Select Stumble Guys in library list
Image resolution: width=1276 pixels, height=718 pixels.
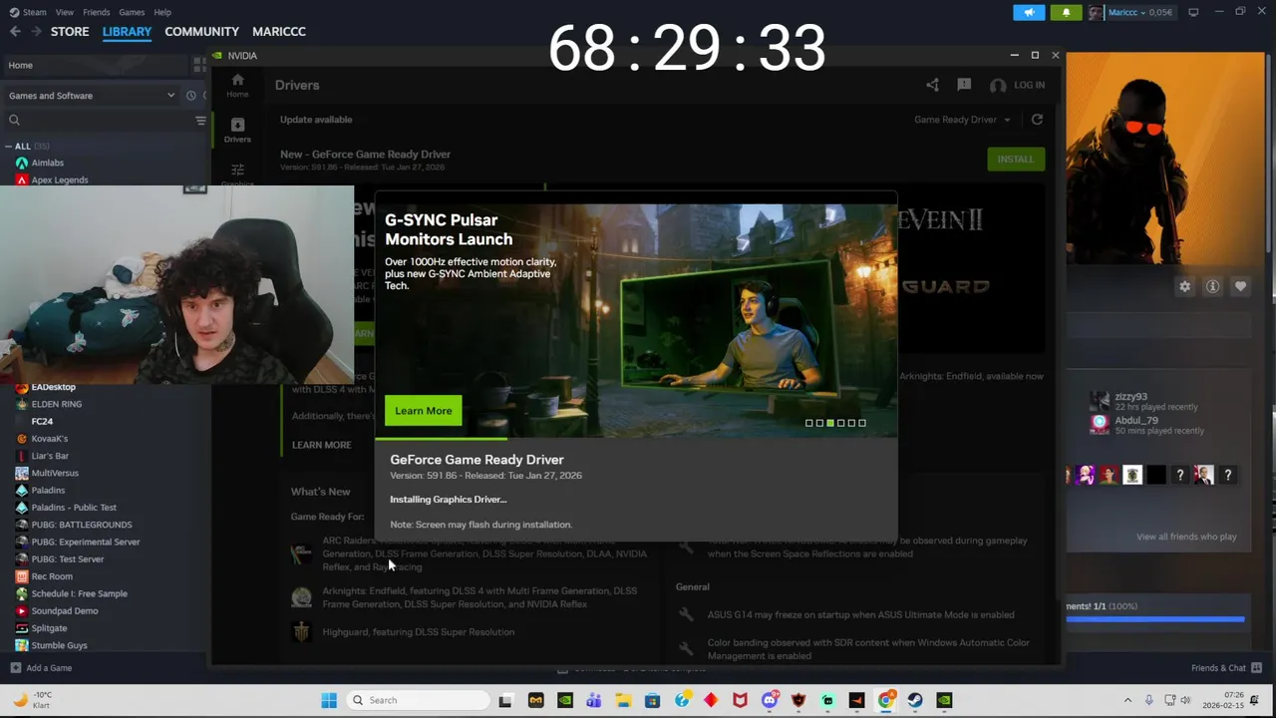pyautogui.click(x=59, y=645)
